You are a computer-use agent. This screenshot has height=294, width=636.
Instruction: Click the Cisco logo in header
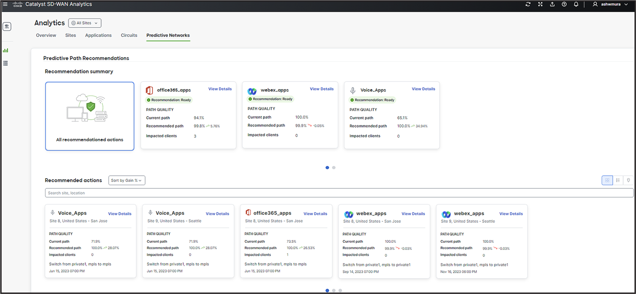click(x=17, y=4)
